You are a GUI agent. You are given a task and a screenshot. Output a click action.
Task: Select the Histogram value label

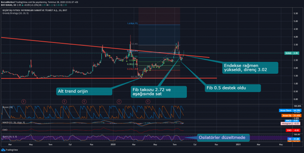click(x=291, y=123)
